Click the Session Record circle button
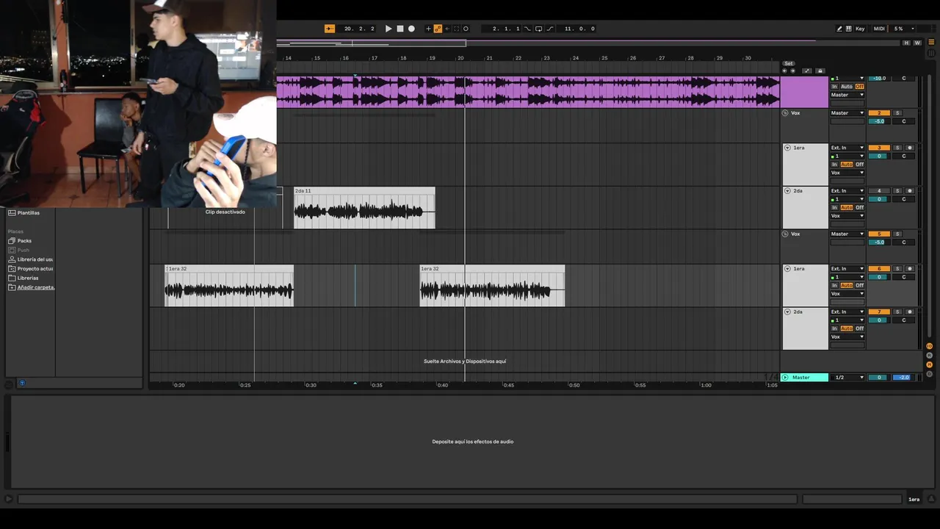940x529 pixels. 466,29
